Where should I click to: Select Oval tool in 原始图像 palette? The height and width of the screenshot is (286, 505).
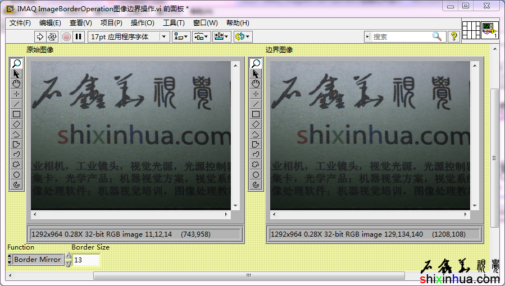16,174
